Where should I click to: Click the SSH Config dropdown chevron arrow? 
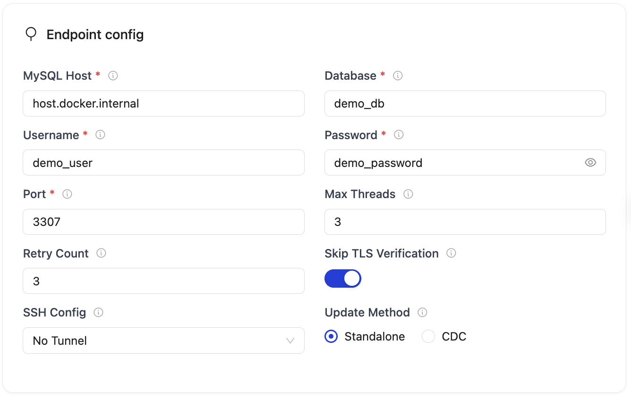pos(290,341)
